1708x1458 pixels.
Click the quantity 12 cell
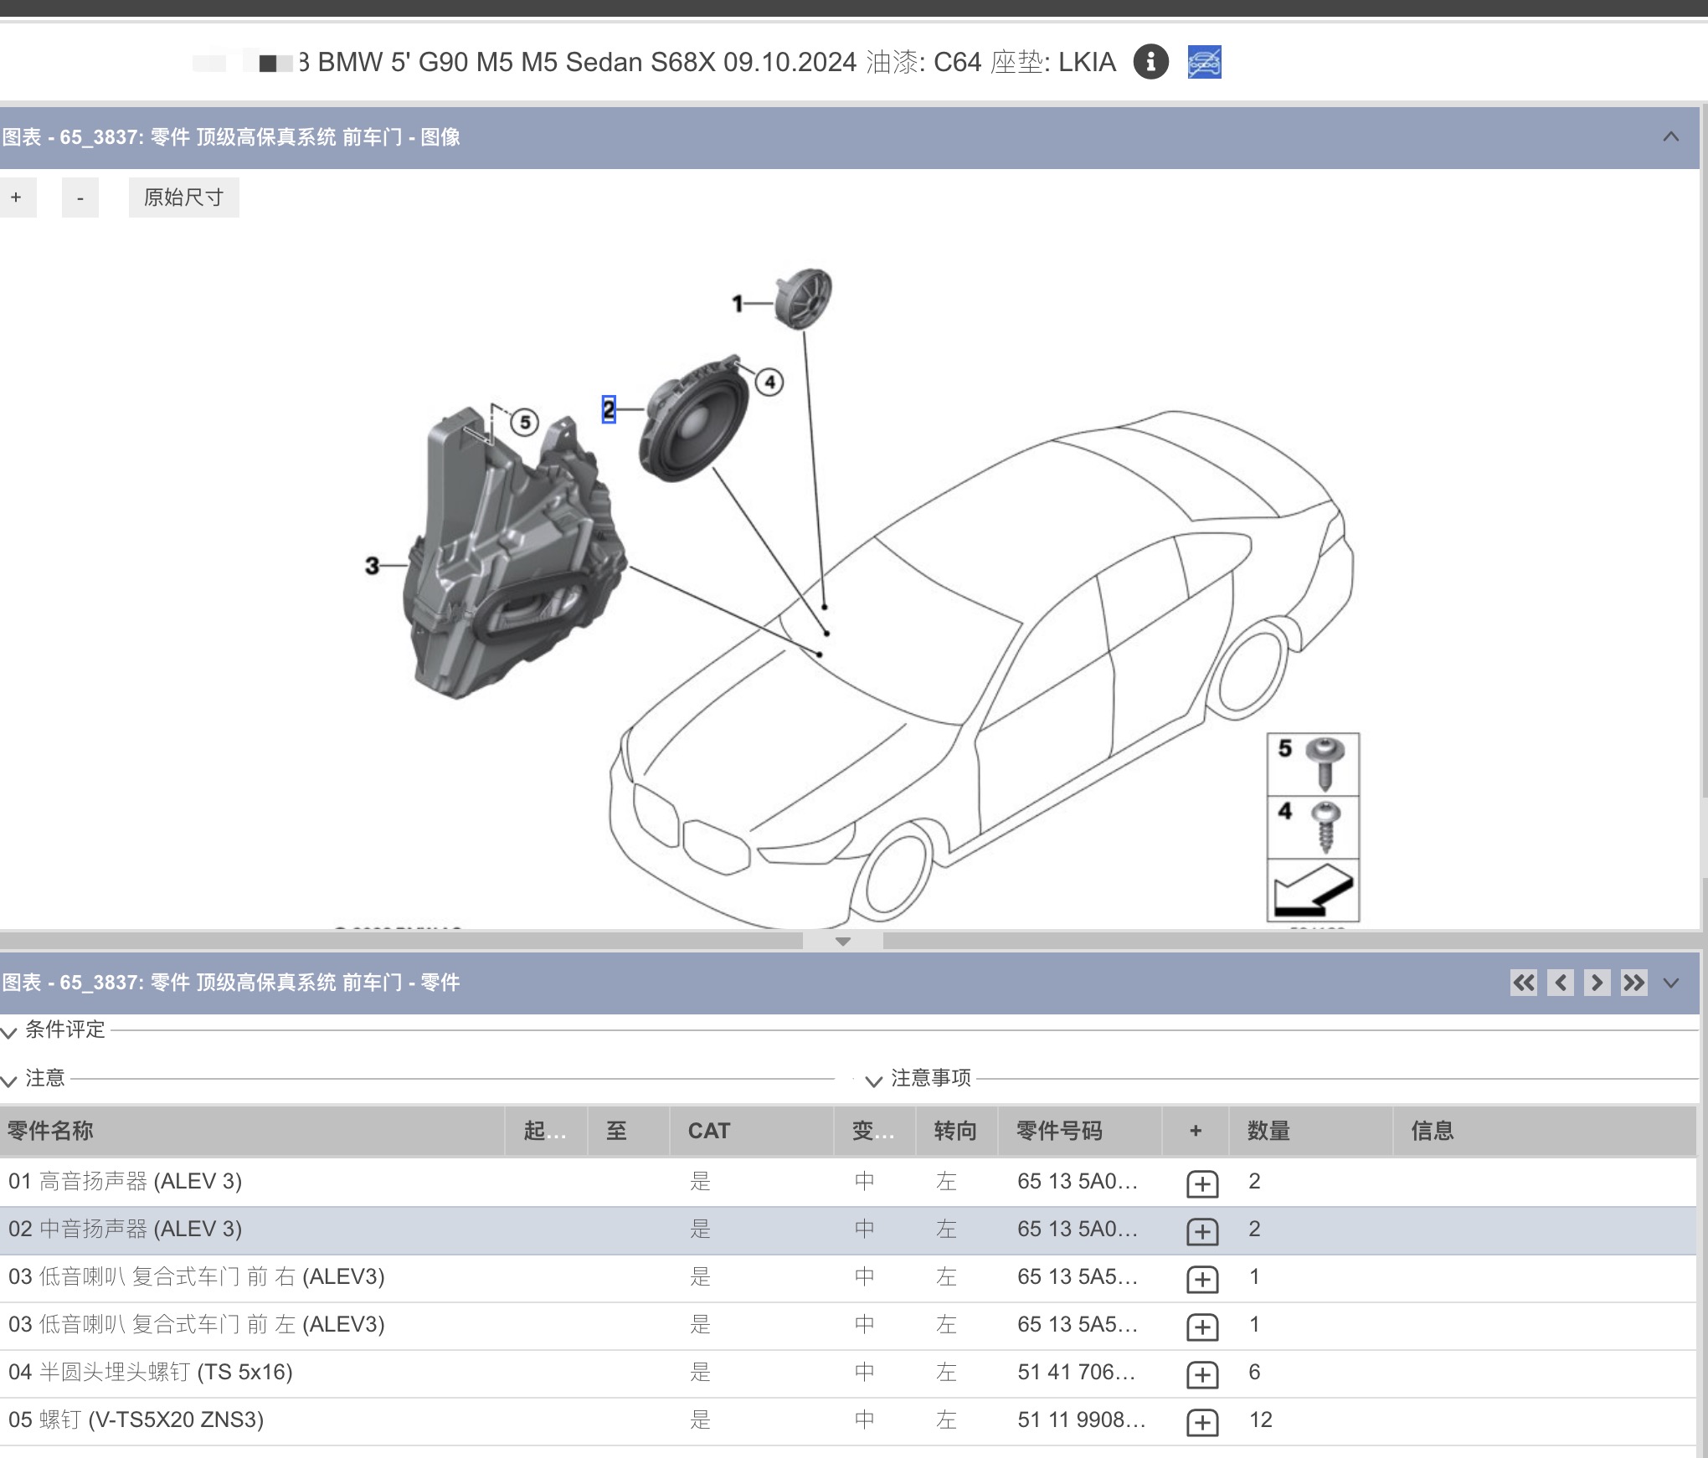pyautogui.click(x=1260, y=1419)
